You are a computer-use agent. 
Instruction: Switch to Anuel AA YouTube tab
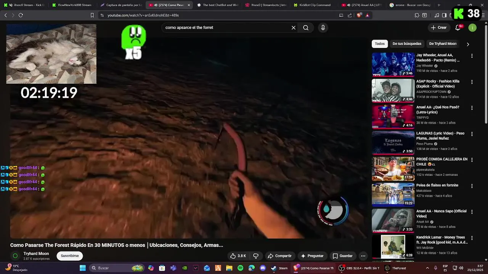362,5
